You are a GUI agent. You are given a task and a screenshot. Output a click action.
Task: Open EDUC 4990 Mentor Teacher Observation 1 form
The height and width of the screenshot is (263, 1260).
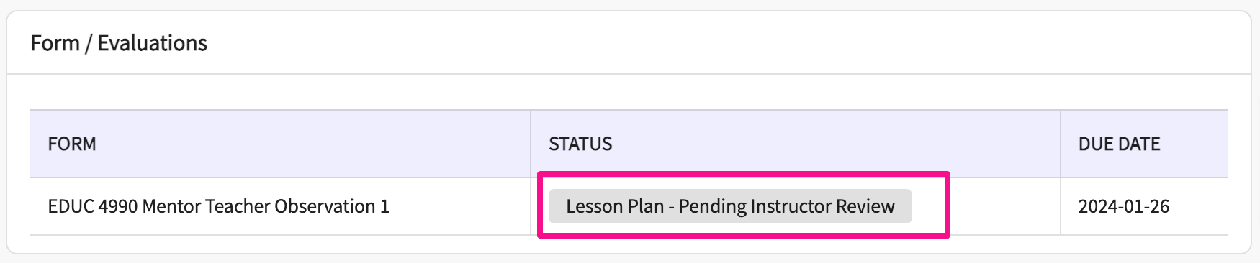218,206
